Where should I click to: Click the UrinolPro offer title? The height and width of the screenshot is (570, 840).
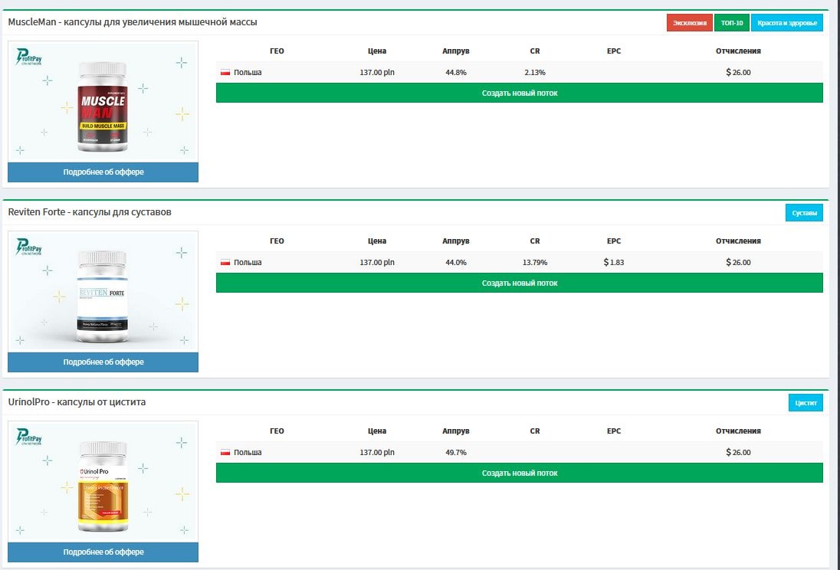(77, 401)
